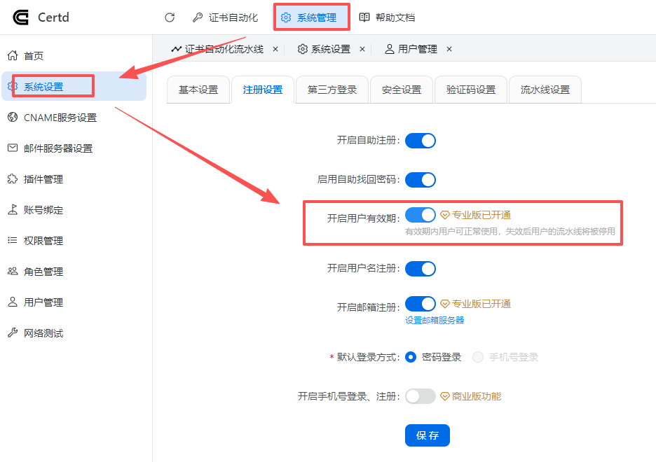
Task: Click the 保存 button
Action: pos(427,435)
